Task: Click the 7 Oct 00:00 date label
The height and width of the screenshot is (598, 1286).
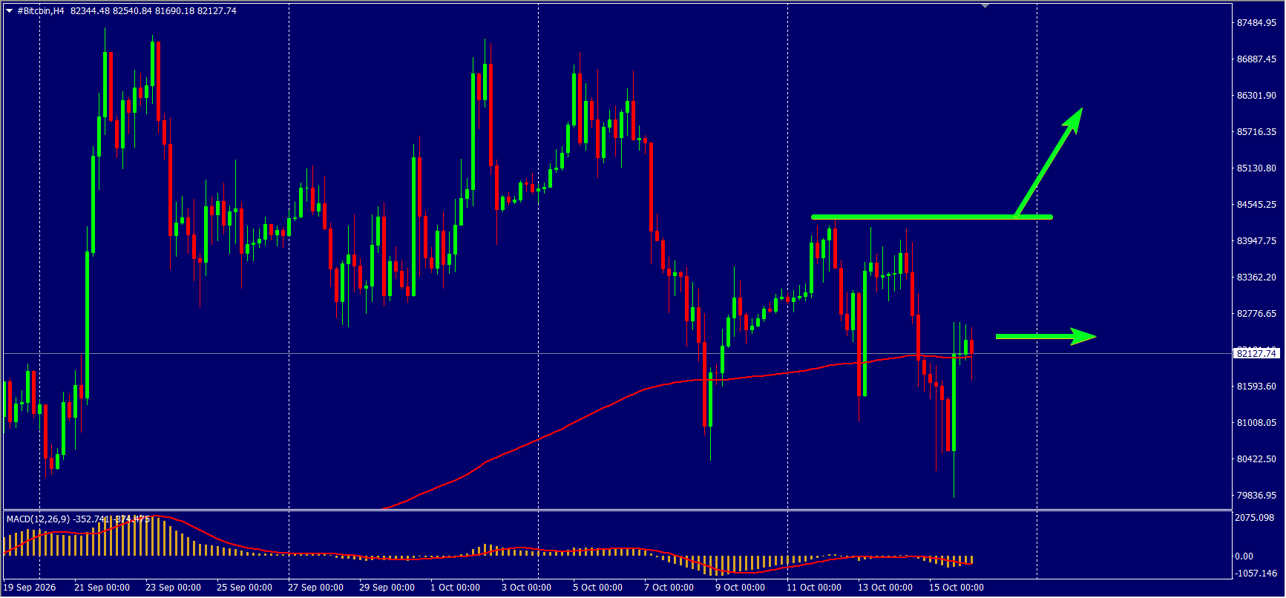Action: (669, 588)
